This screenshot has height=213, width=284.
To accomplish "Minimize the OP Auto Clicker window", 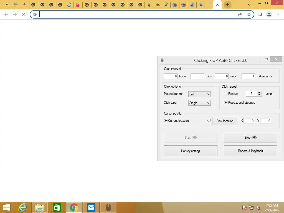I will click(259, 59).
